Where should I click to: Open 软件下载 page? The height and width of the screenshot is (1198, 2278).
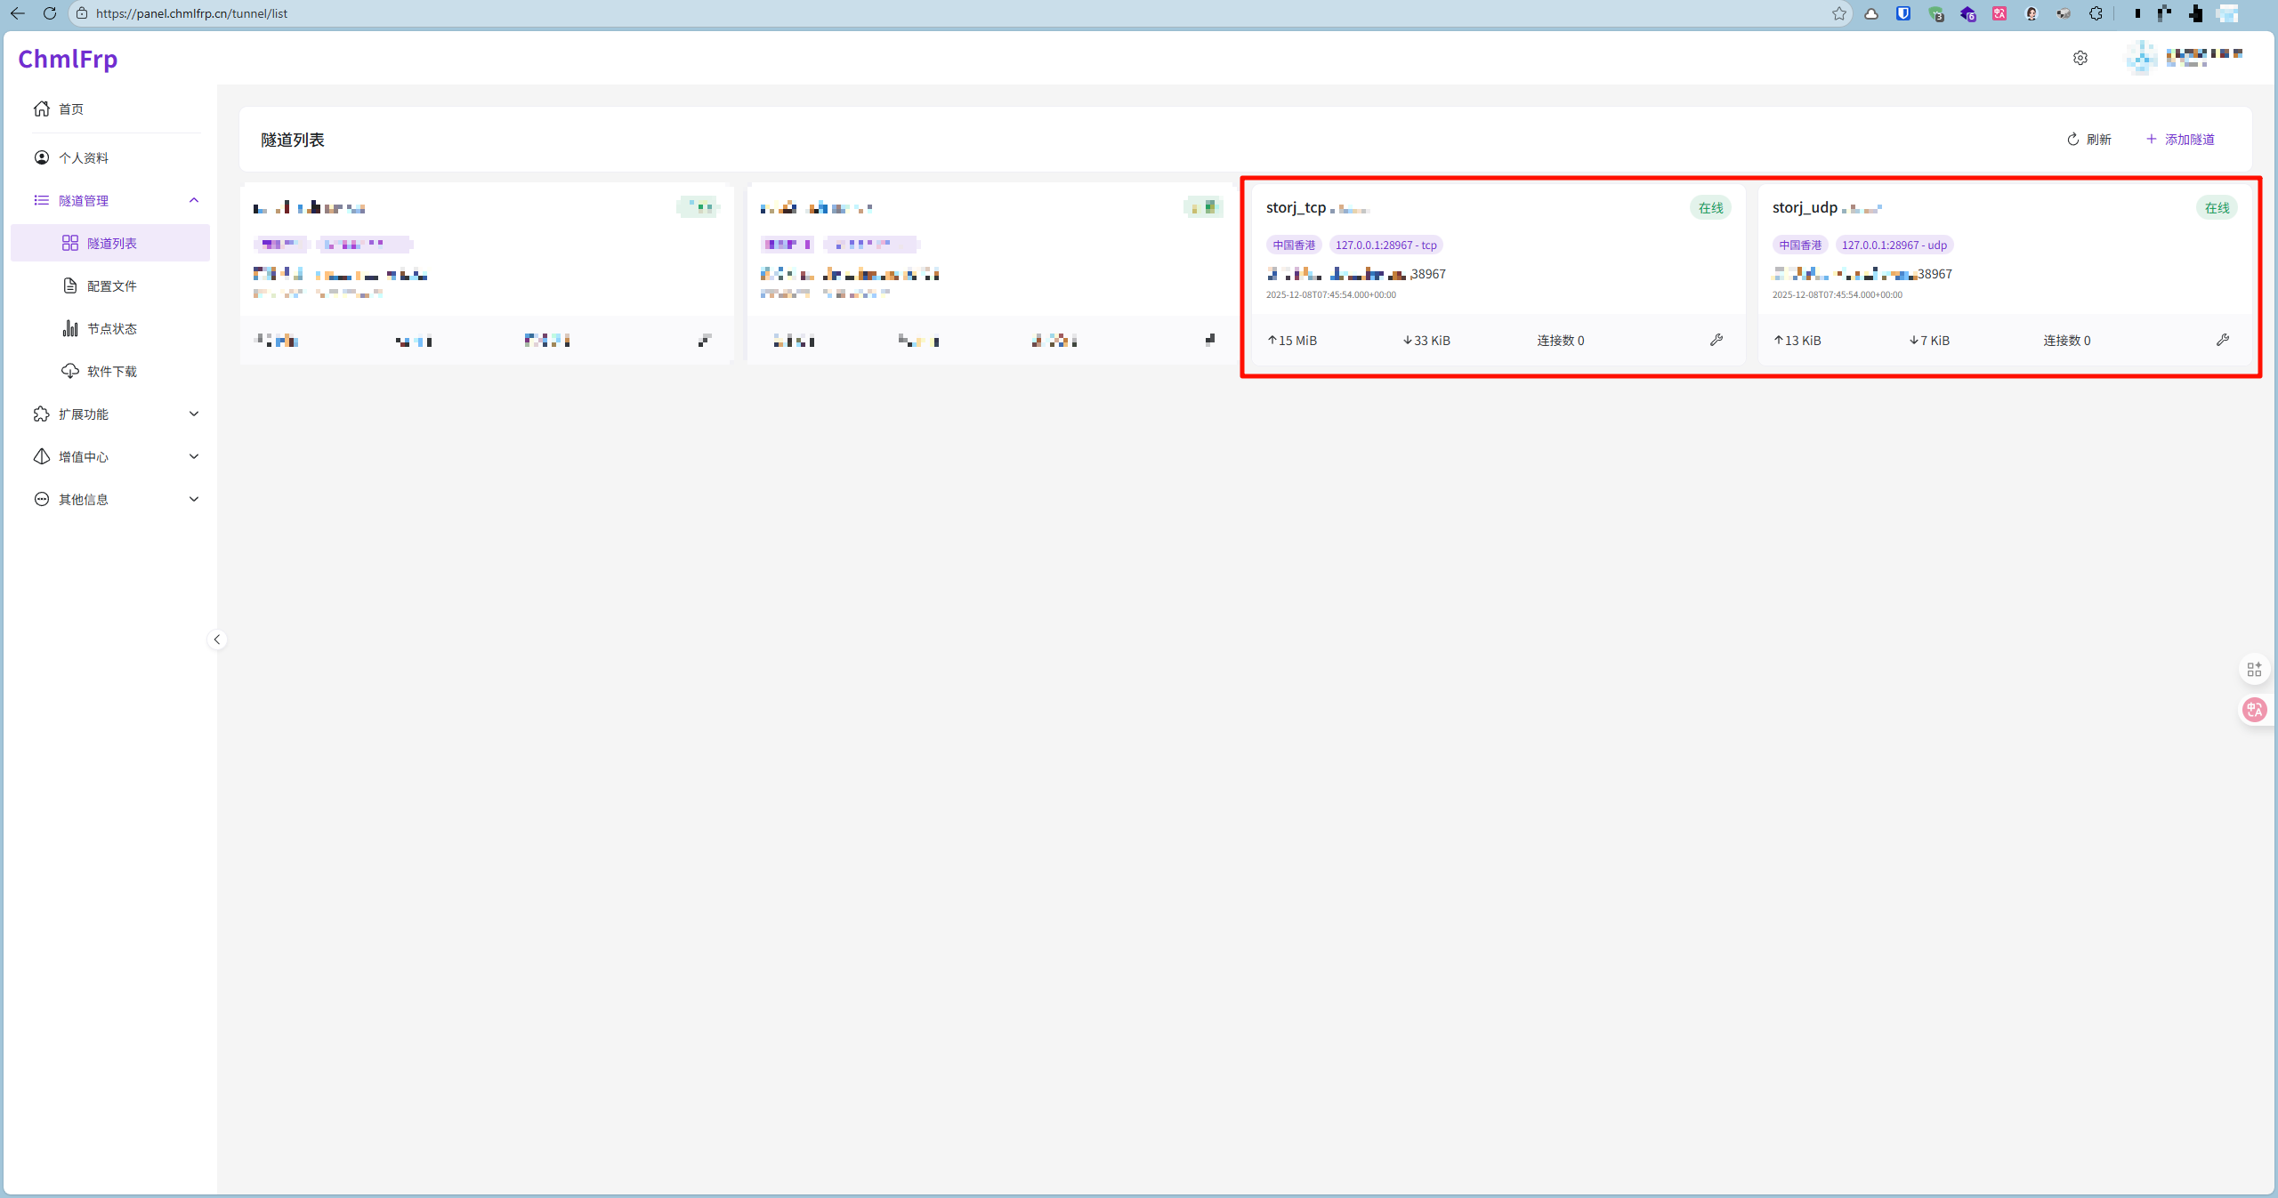(x=112, y=371)
